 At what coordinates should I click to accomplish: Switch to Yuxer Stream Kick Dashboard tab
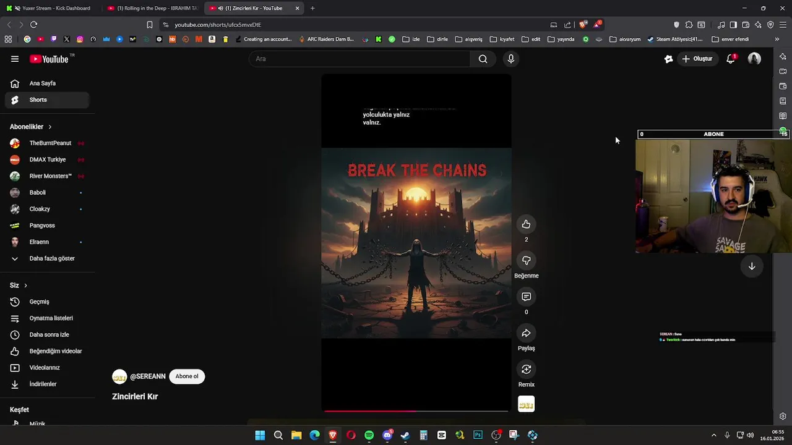[x=49, y=8]
